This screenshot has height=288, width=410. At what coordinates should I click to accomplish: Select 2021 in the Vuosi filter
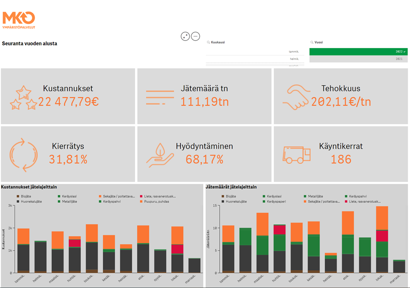point(358,59)
